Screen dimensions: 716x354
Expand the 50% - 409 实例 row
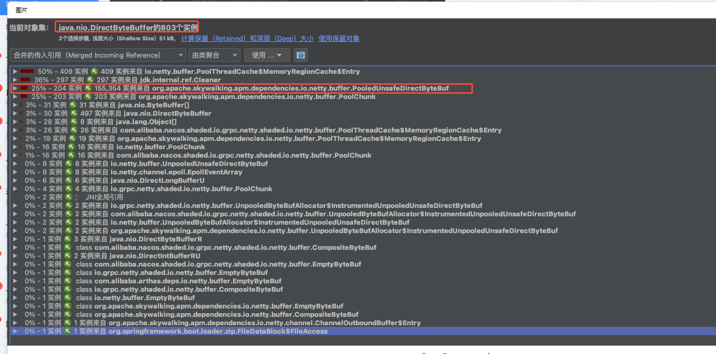pos(15,71)
